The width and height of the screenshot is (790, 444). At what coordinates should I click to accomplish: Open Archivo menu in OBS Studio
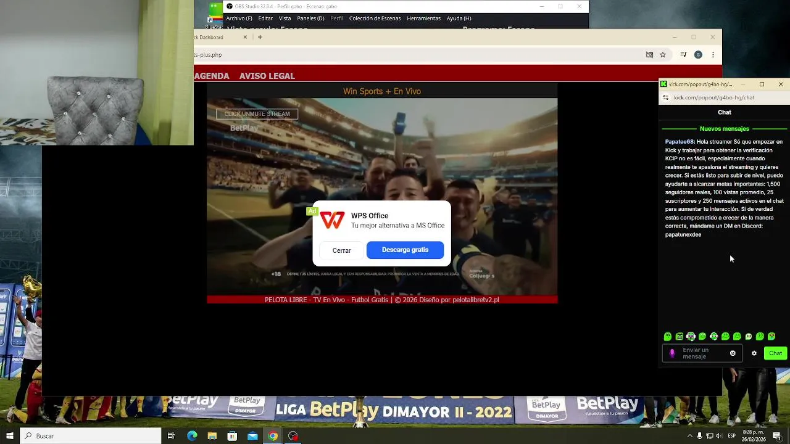pyautogui.click(x=239, y=18)
